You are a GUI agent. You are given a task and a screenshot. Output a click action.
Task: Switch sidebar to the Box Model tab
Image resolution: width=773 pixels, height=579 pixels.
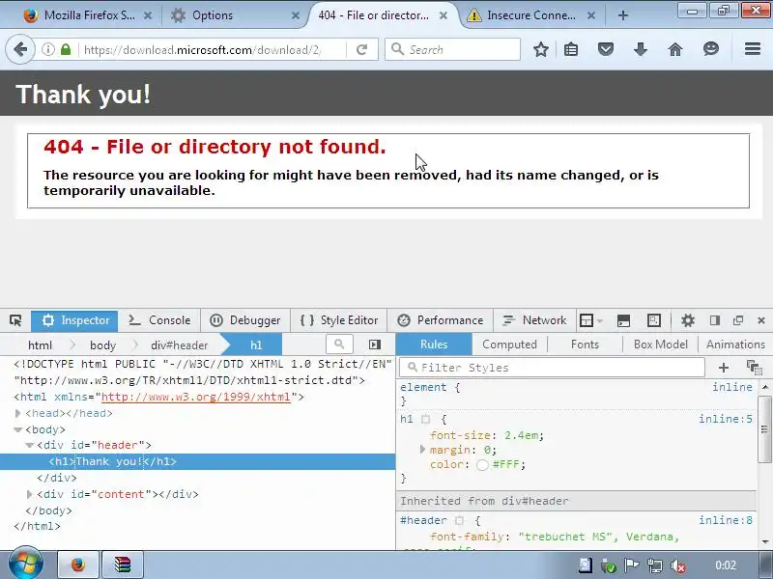(x=661, y=345)
